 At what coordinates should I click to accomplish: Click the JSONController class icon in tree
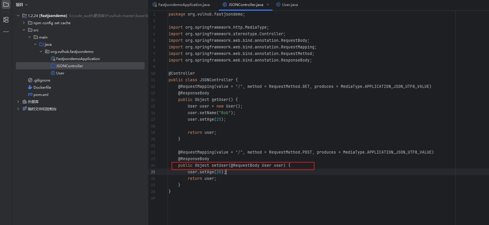(53, 66)
